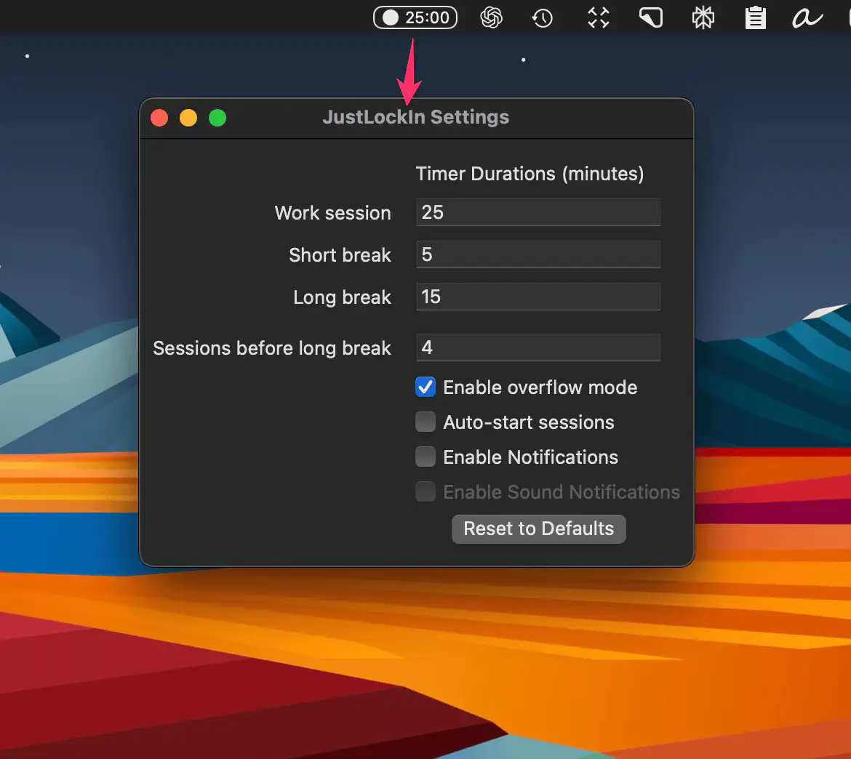Click the four-arrows collapse menu bar icon
The height and width of the screenshot is (759, 851).
599,18
